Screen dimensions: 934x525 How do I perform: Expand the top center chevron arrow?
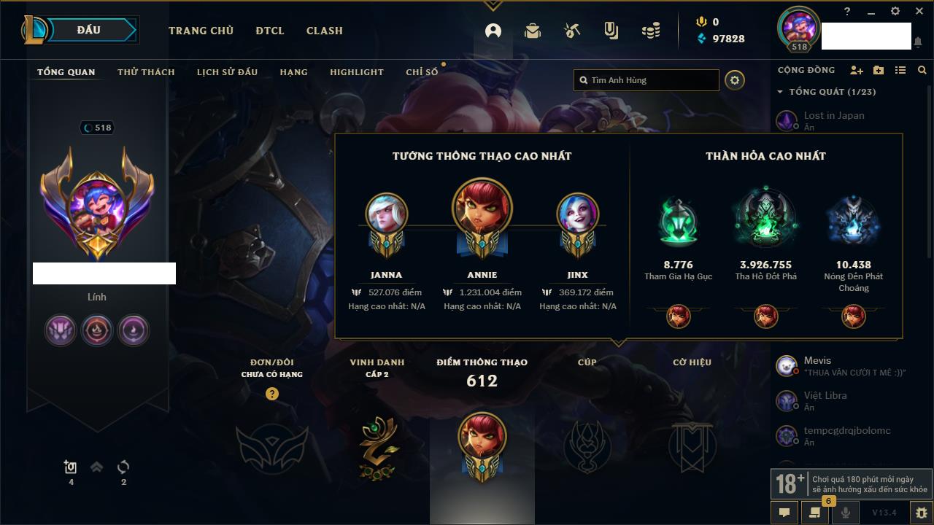(493, 6)
